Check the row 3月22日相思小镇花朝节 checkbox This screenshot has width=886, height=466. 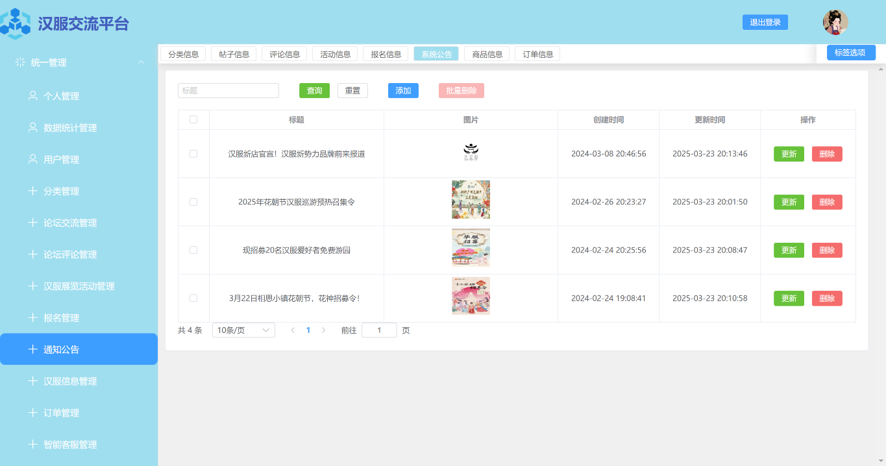point(193,298)
